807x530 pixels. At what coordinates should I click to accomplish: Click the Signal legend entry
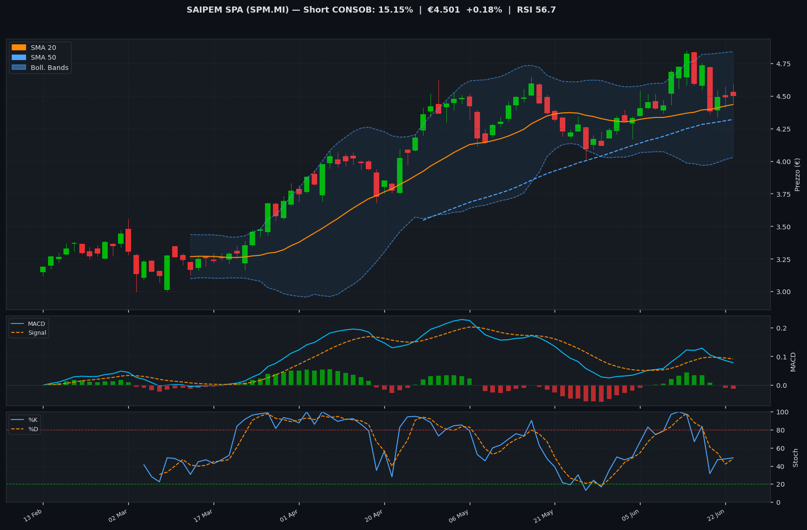click(28, 333)
